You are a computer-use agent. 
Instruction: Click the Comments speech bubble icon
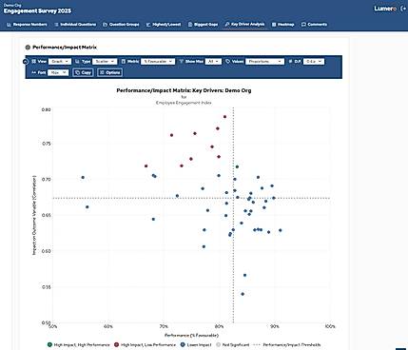coord(303,25)
